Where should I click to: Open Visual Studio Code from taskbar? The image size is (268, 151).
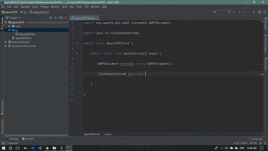click(33, 148)
